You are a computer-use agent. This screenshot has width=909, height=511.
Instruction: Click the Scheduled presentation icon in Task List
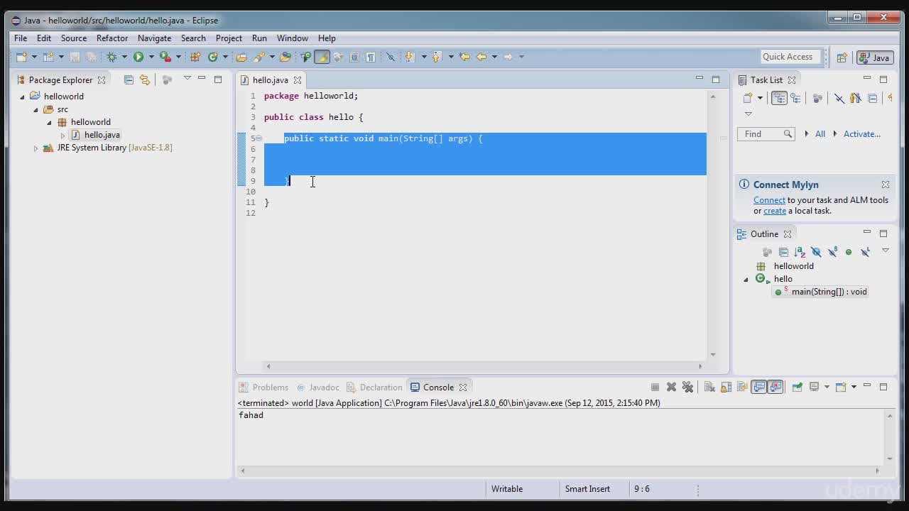795,98
